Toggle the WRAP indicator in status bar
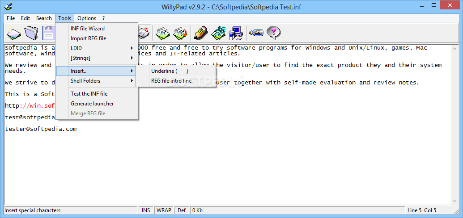The image size is (463, 218). (164, 210)
